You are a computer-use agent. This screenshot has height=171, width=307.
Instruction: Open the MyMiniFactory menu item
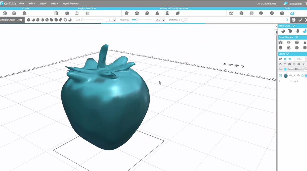(70, 3)
